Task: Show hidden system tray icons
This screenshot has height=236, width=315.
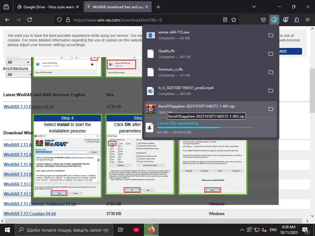Action: tap(242, 230)
